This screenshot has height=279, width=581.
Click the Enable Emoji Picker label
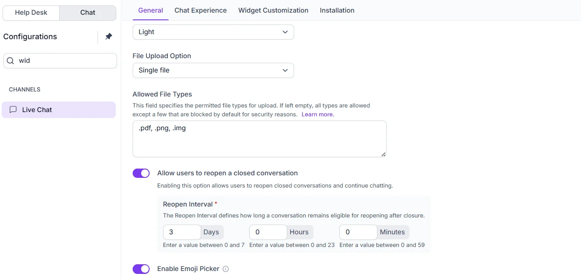[188, 269]
